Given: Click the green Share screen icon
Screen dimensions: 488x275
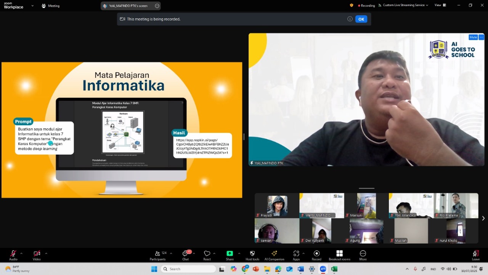Looking at the screenshot, I should pyautogui.click(x=230, y=254).
